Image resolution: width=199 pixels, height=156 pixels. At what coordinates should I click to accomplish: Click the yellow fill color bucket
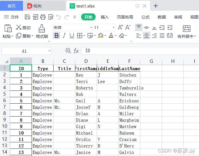(101, 36)
